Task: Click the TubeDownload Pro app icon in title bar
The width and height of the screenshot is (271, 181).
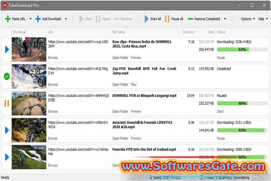Action: tap(5, 5)
